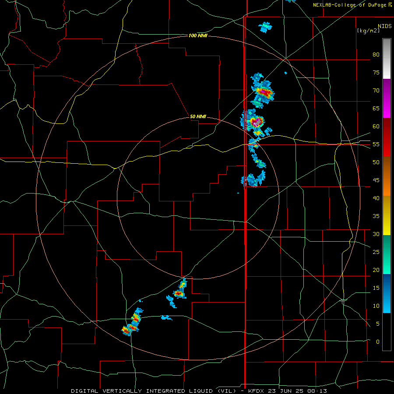Pick the dark red segment near 60
Image resolution: width=394 pixels, height=394 pixels.
coord(387,128)
